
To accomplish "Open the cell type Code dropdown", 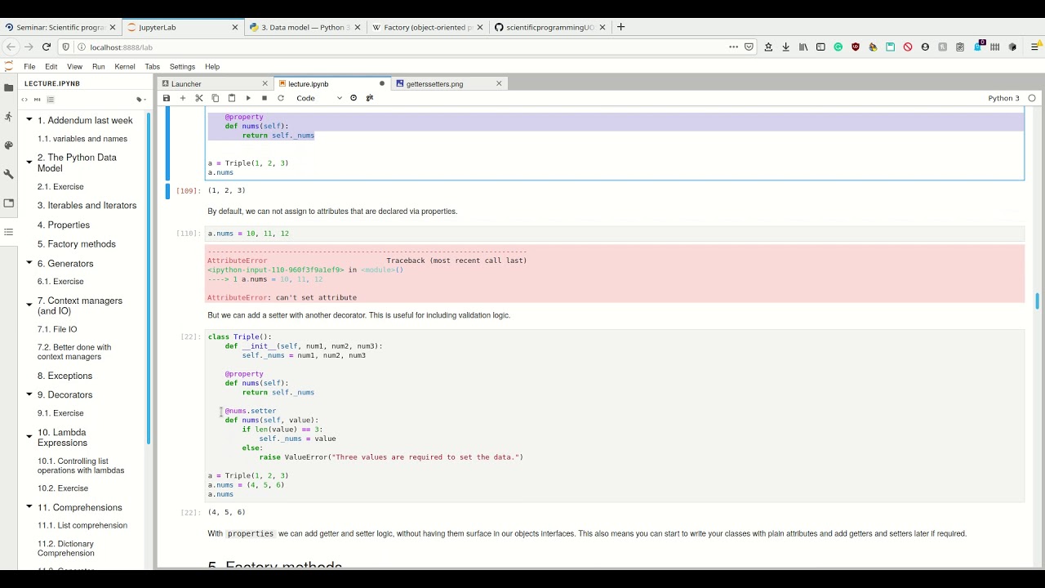I will coord(318,98).
